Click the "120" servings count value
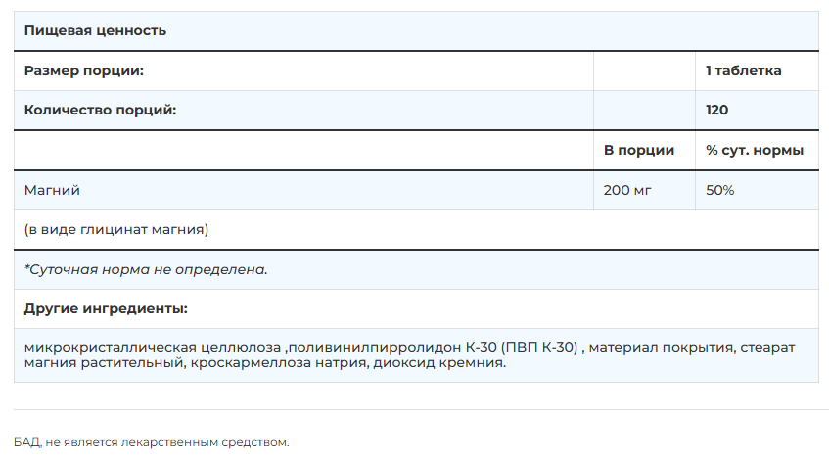Image resolution: width=829 pixels, height=456 pixels. tap(716, 110)
